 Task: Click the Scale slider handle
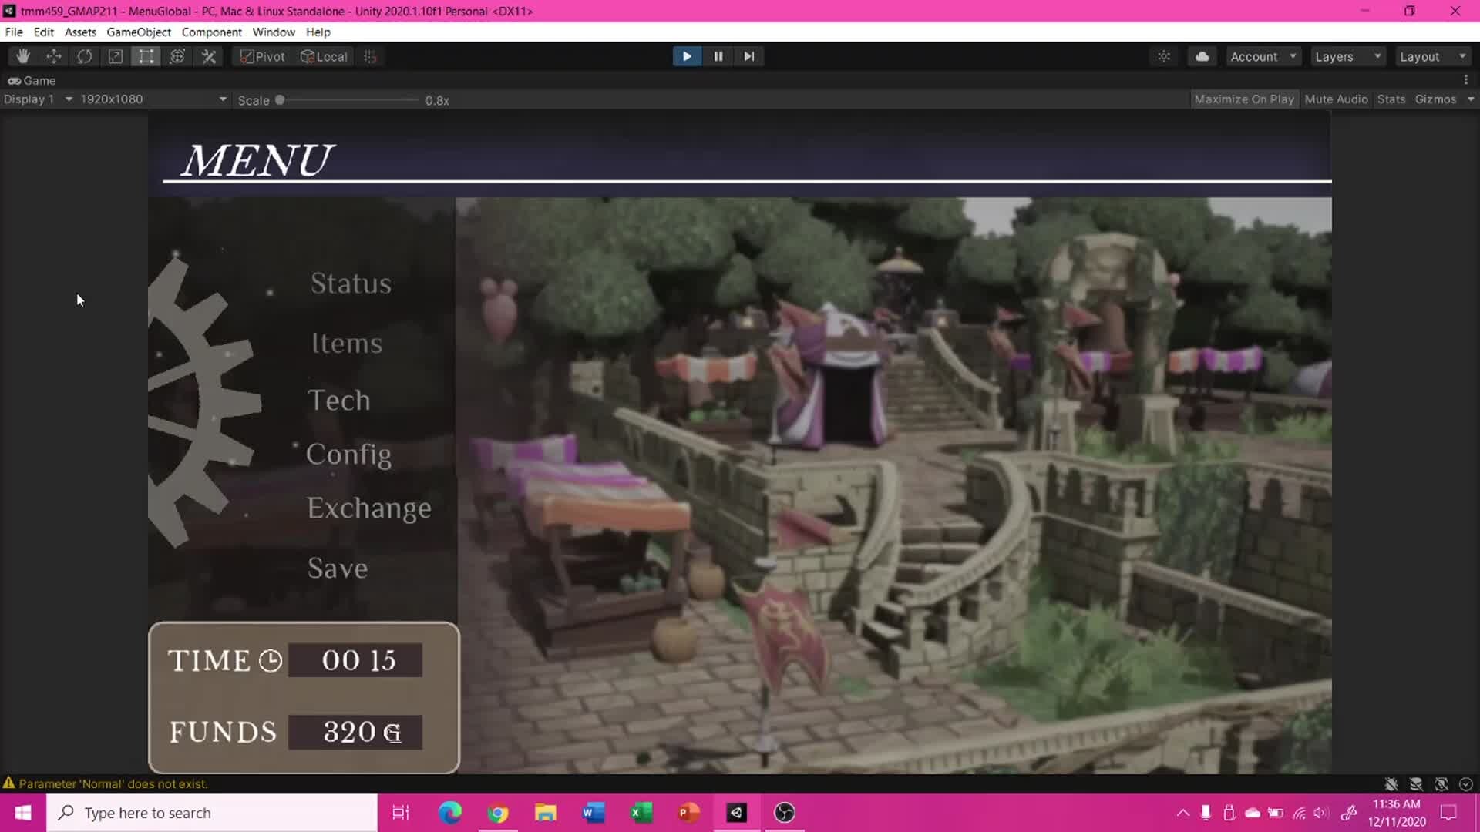coord(280,100)
